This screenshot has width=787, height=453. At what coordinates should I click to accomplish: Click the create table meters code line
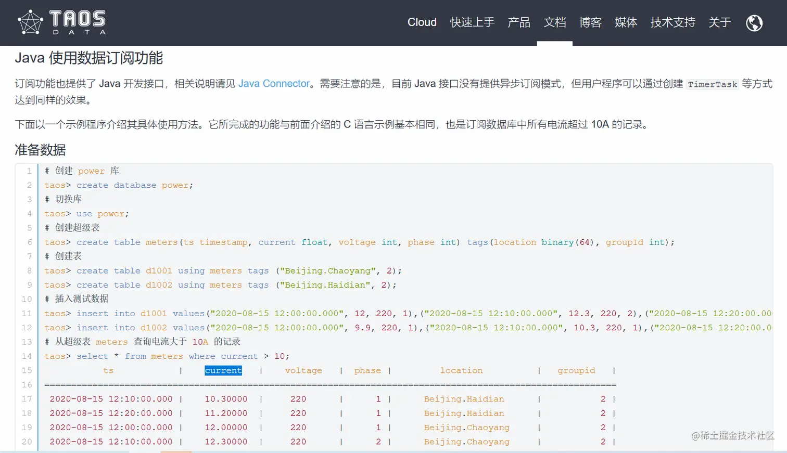[x=359, y=242]
